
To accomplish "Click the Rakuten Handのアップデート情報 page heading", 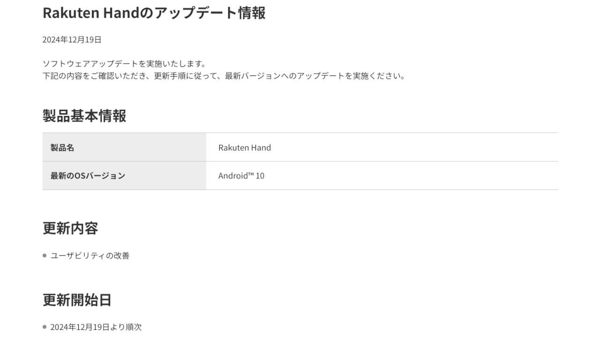I will tap(154, 13).
